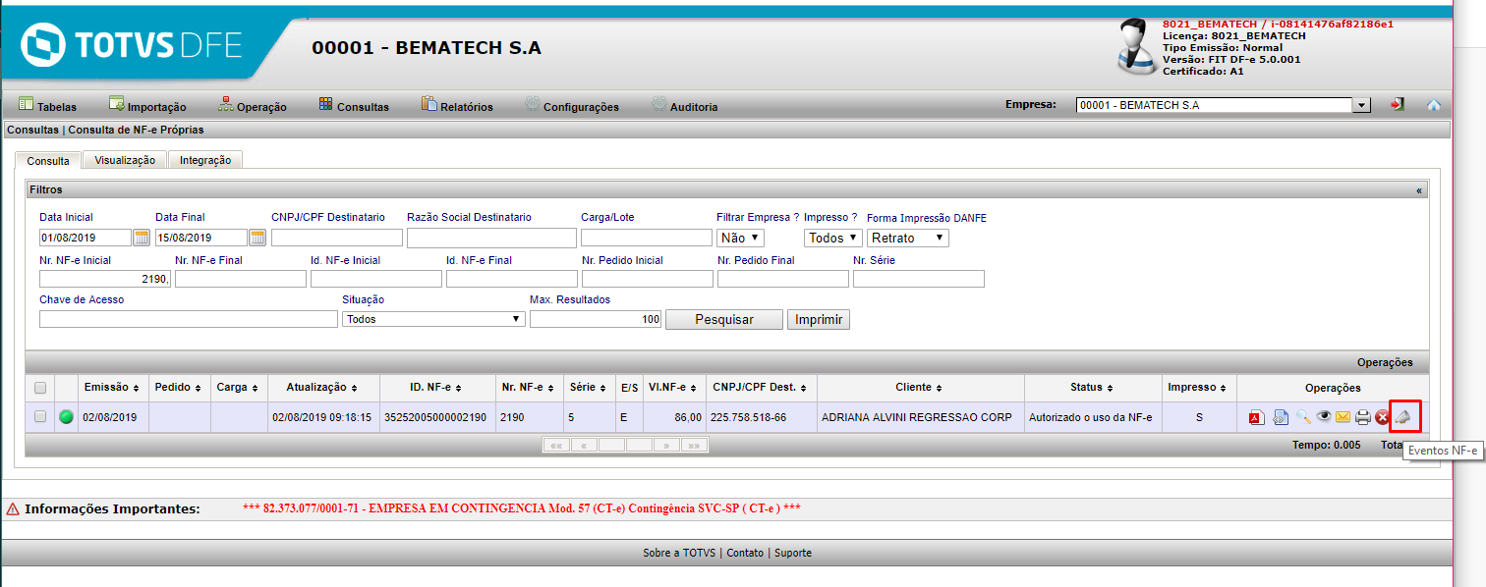
Task: Click warning triangle by Informações Importantes
Action: point(13,508)
